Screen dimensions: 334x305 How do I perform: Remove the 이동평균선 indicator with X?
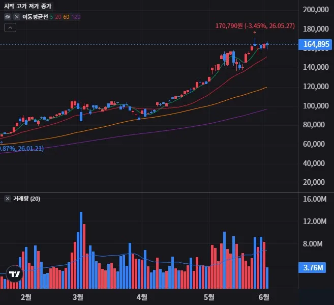(x=17, y=17)
